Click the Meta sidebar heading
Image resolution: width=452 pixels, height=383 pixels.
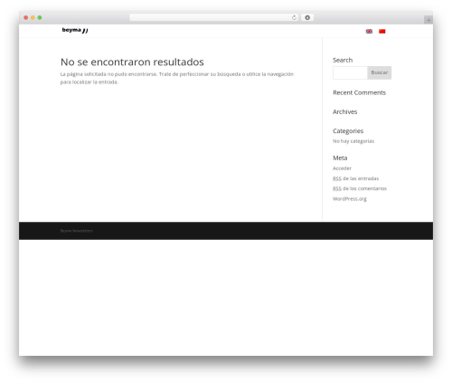point(340,158)
